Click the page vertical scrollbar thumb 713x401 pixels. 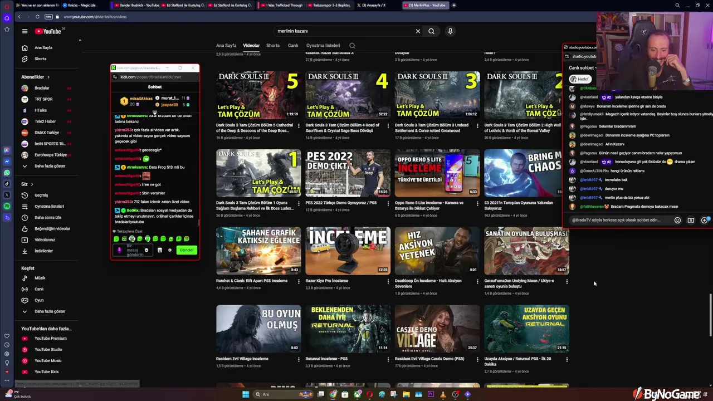(711, 315)
